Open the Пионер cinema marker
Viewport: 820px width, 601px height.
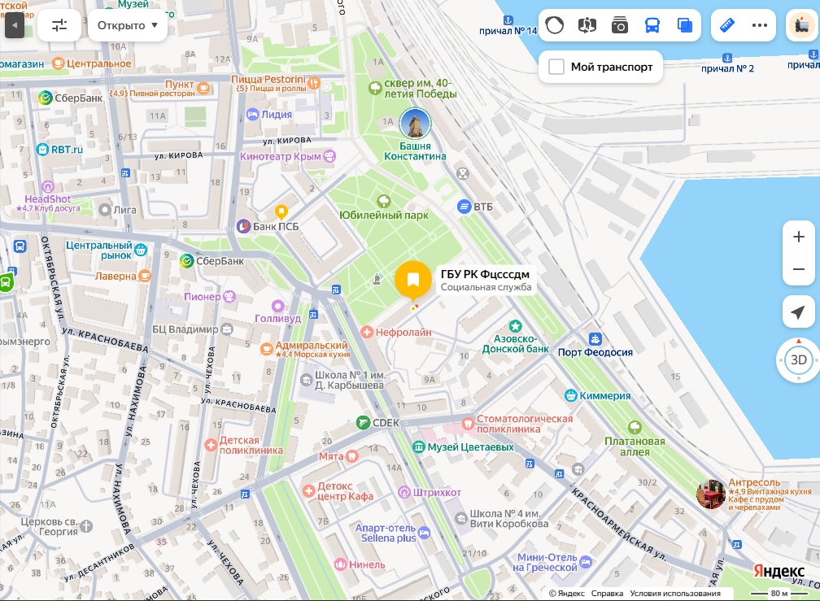[x=229, y=297]
